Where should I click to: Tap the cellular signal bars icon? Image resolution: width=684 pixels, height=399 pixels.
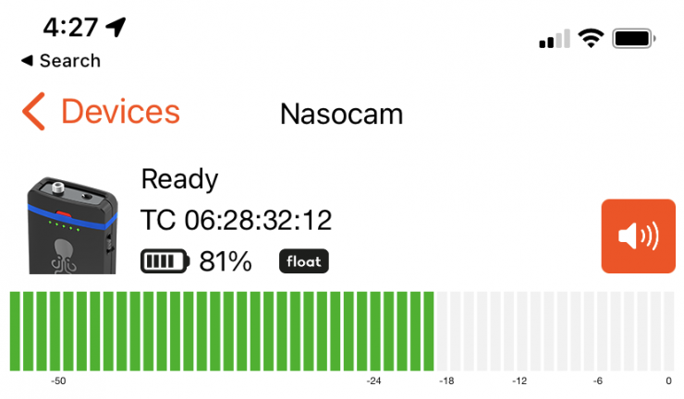click(x=554, y=40)
